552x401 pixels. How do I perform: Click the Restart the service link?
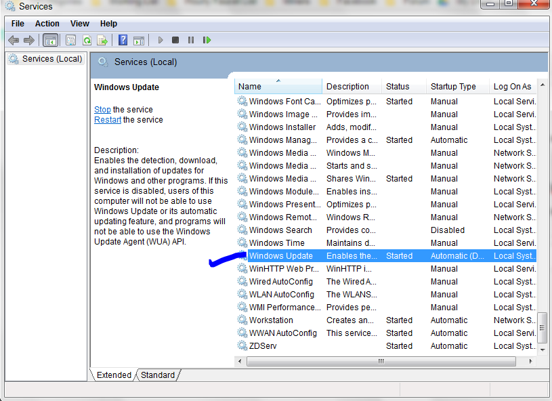[x=108, y=120]
